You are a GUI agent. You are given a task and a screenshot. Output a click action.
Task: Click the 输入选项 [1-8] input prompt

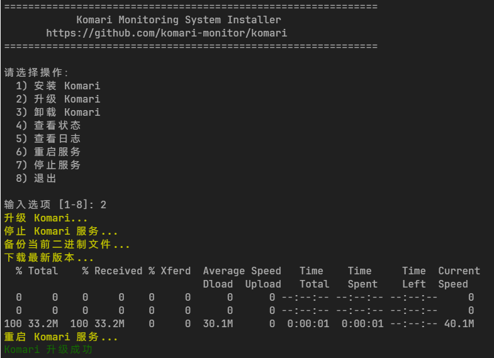pos(55,204)
